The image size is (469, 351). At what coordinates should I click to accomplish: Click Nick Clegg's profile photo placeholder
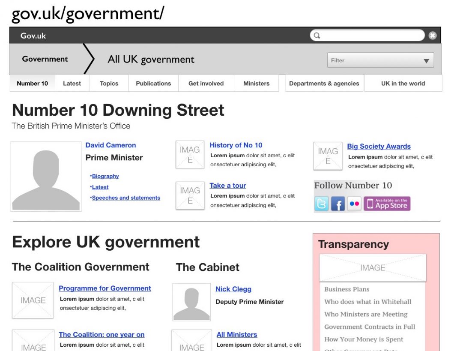click(x=191, y=302)
